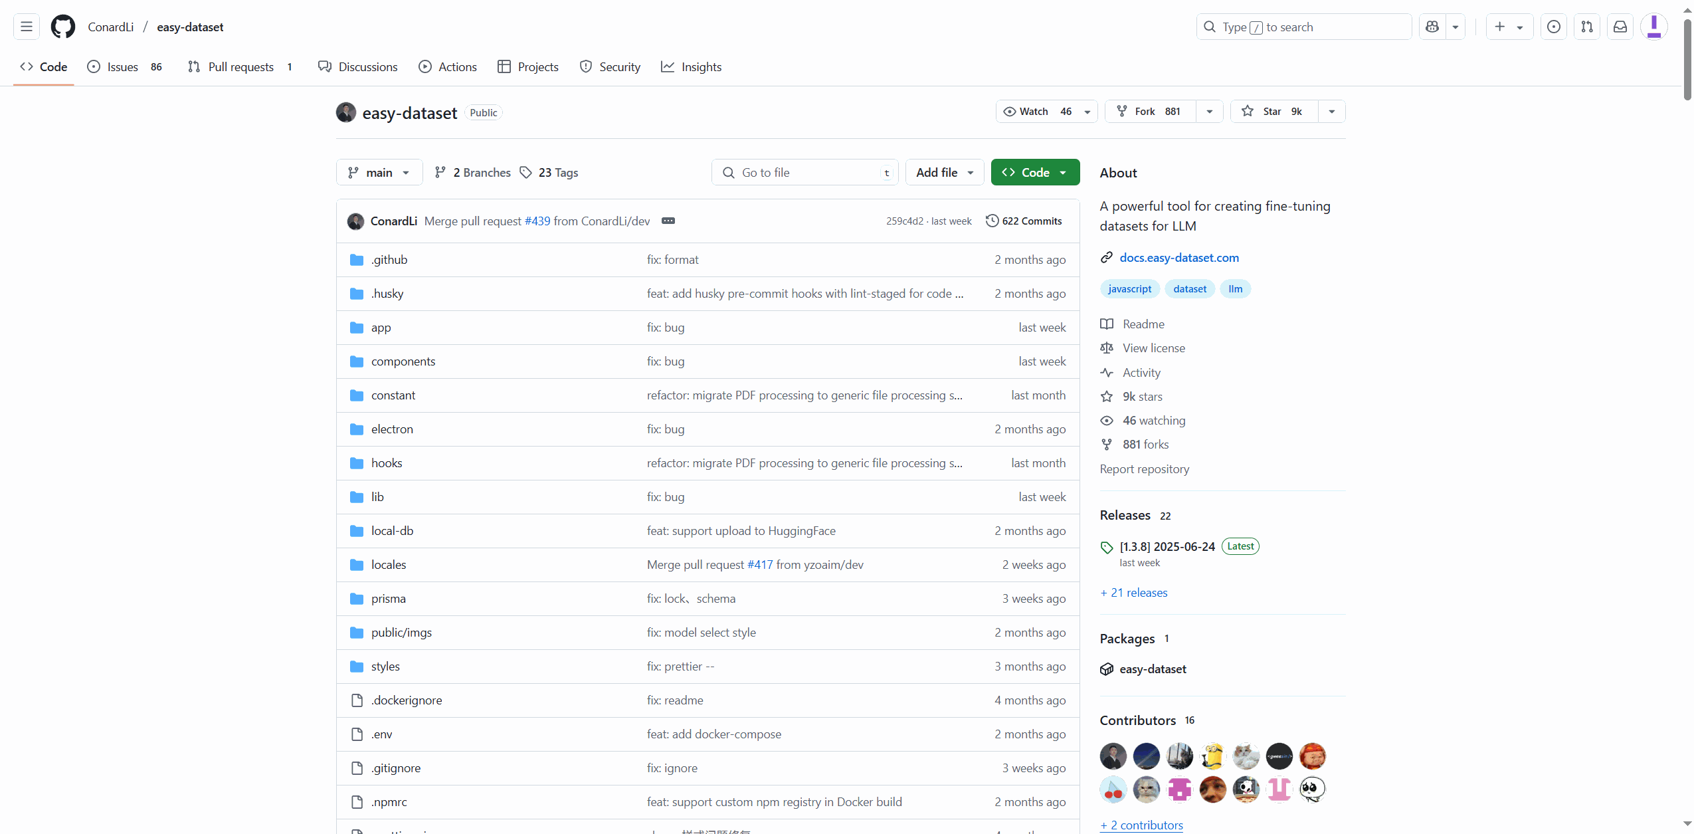Open the notifications inbox icon

pos(1620,27)
